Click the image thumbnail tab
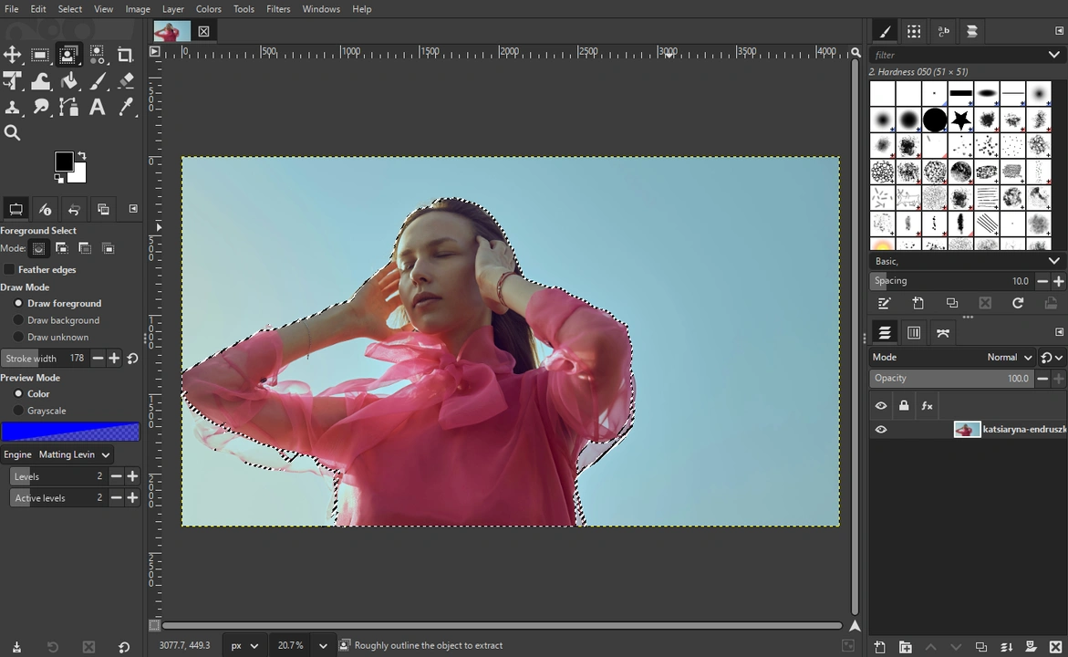The height and width of the screenshot is (657, 1068). [x=171, y=31]
